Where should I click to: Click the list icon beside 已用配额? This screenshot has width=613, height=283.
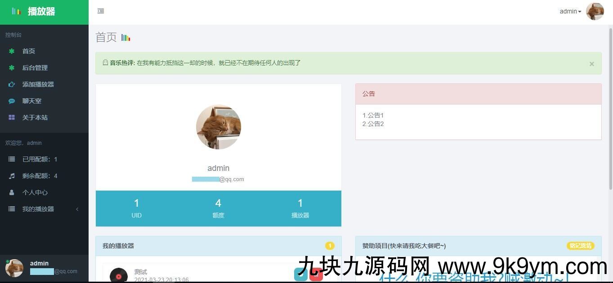[x=12, y=159]
